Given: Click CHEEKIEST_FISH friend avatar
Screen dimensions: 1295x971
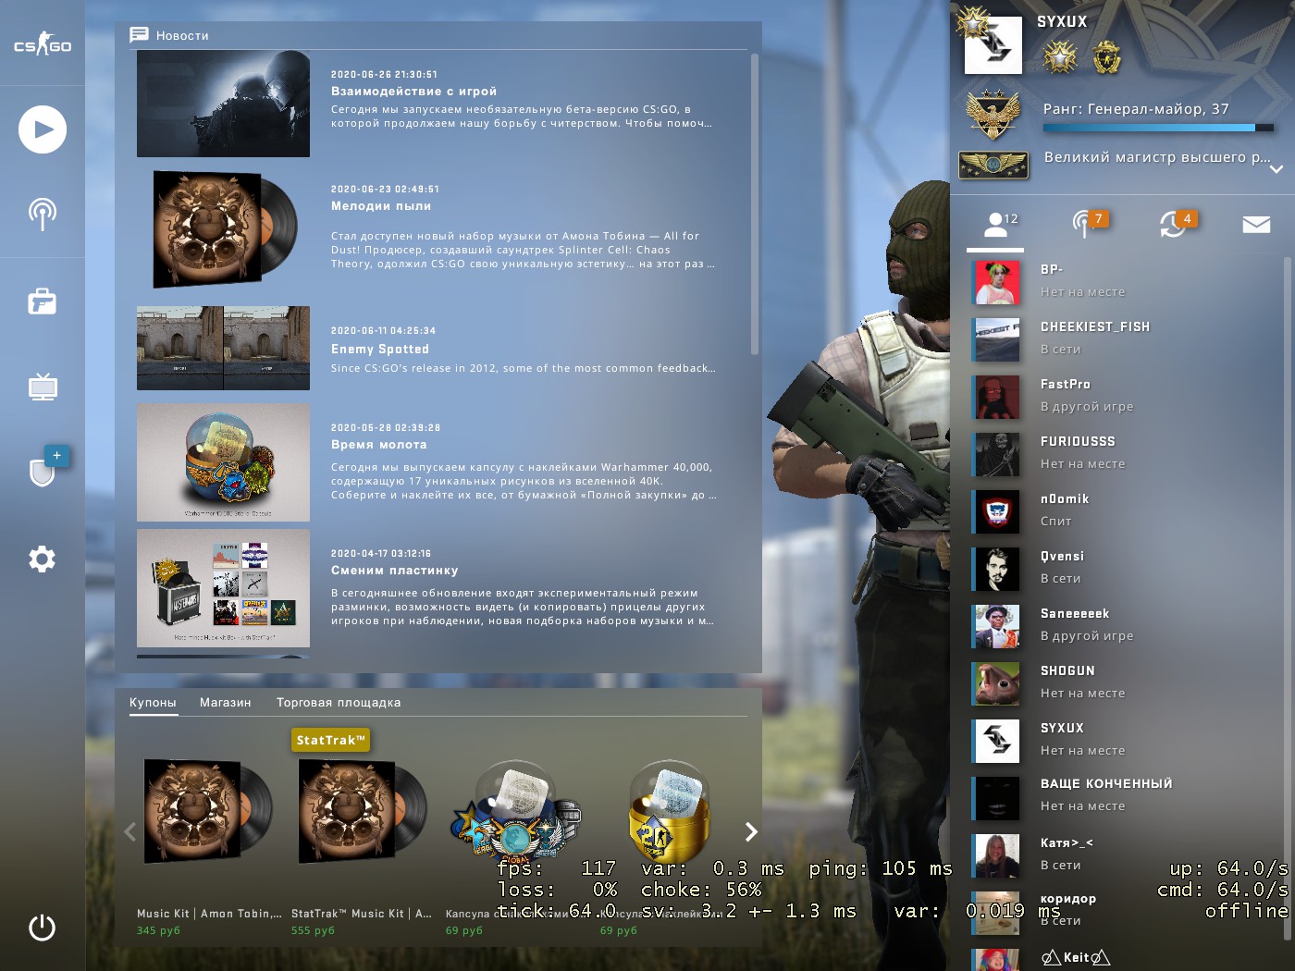Looking at the screenshot, I should point(996,339).
